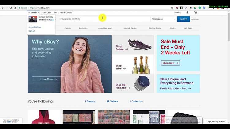Viewport: 230px width, 129px height.
Task: Open the Google Drive extension icon
Action: (x=195, y=8)
